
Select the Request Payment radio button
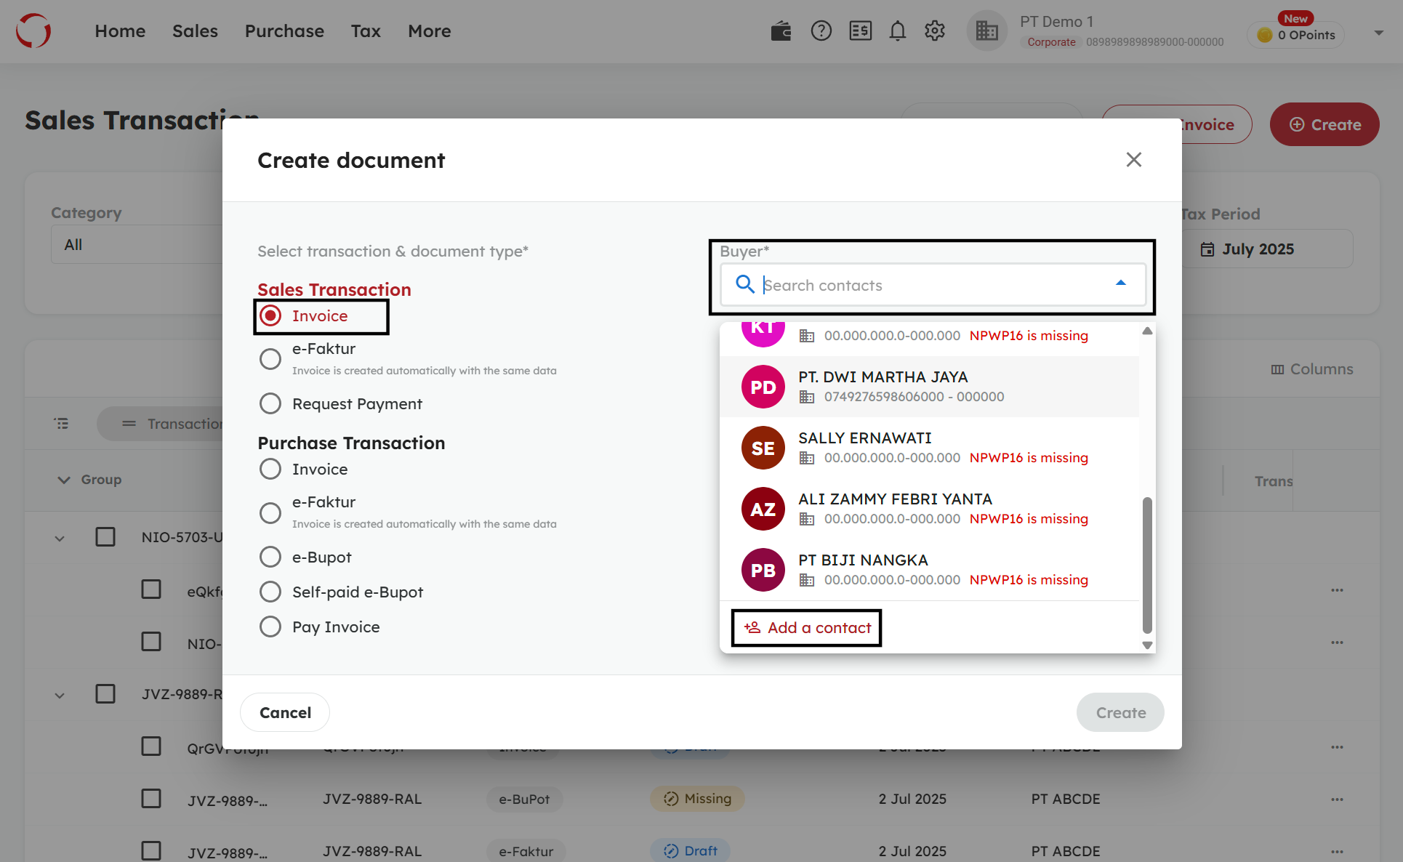pyautogui.click(x=270, y=403)
